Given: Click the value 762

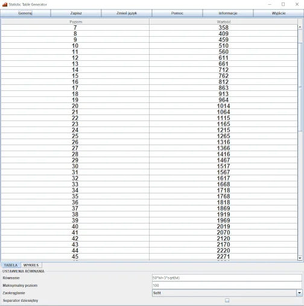Looking at the screenshot, I should tap(224, 76).
